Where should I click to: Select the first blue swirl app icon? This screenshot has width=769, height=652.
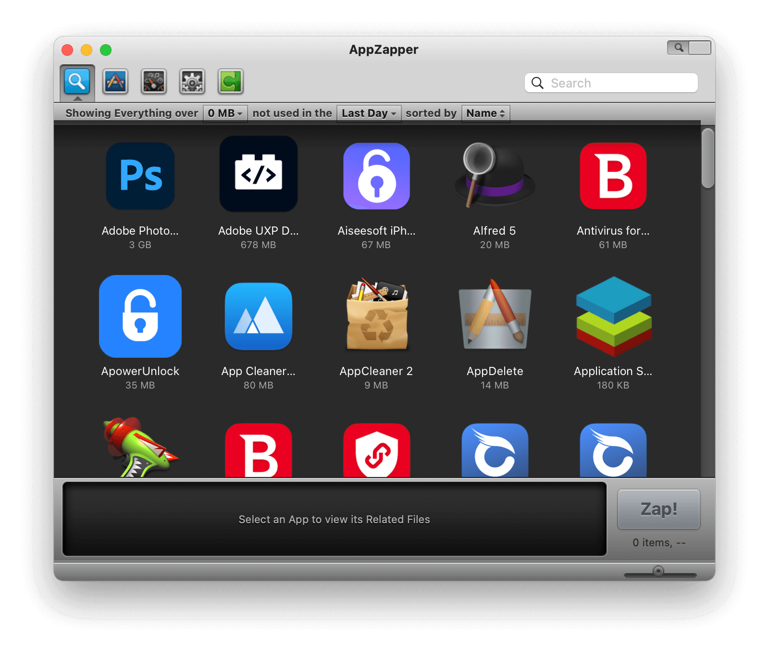point(495,450)
